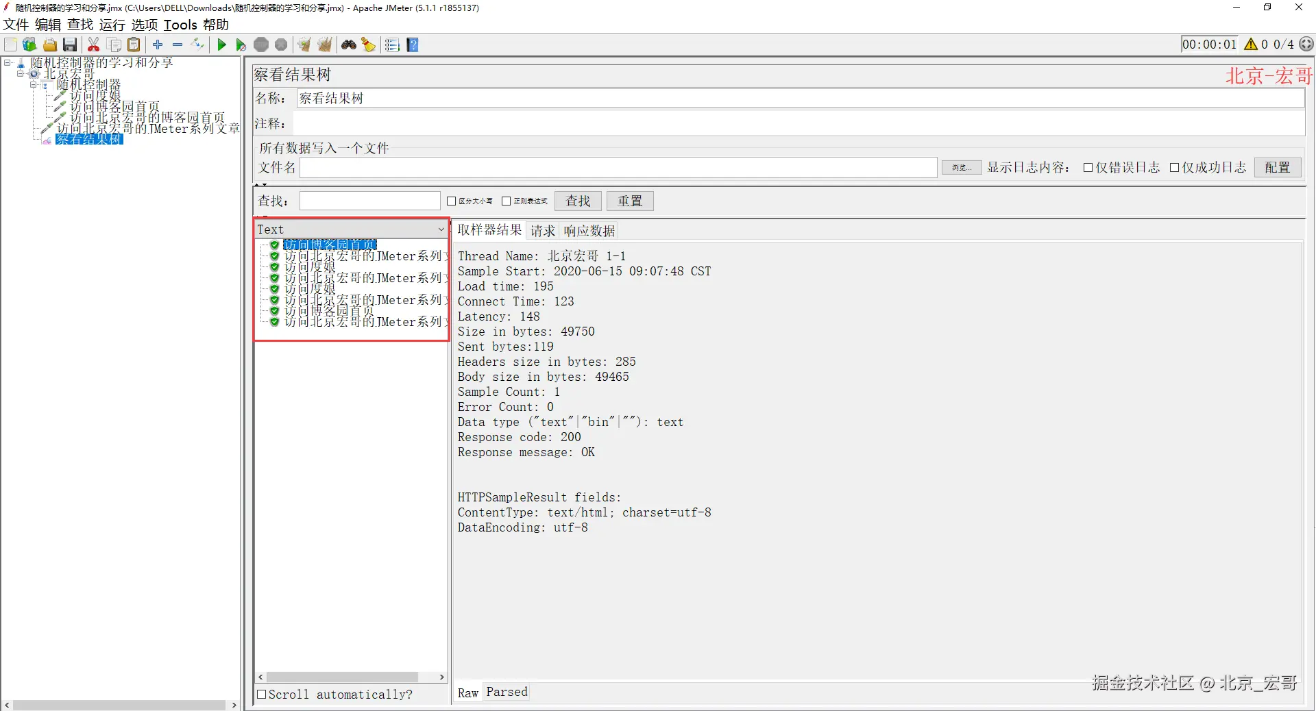The width and height of the screenshot is (1316, 711).
Task: Click the Cut scissors icon
Action: [94, 45]
